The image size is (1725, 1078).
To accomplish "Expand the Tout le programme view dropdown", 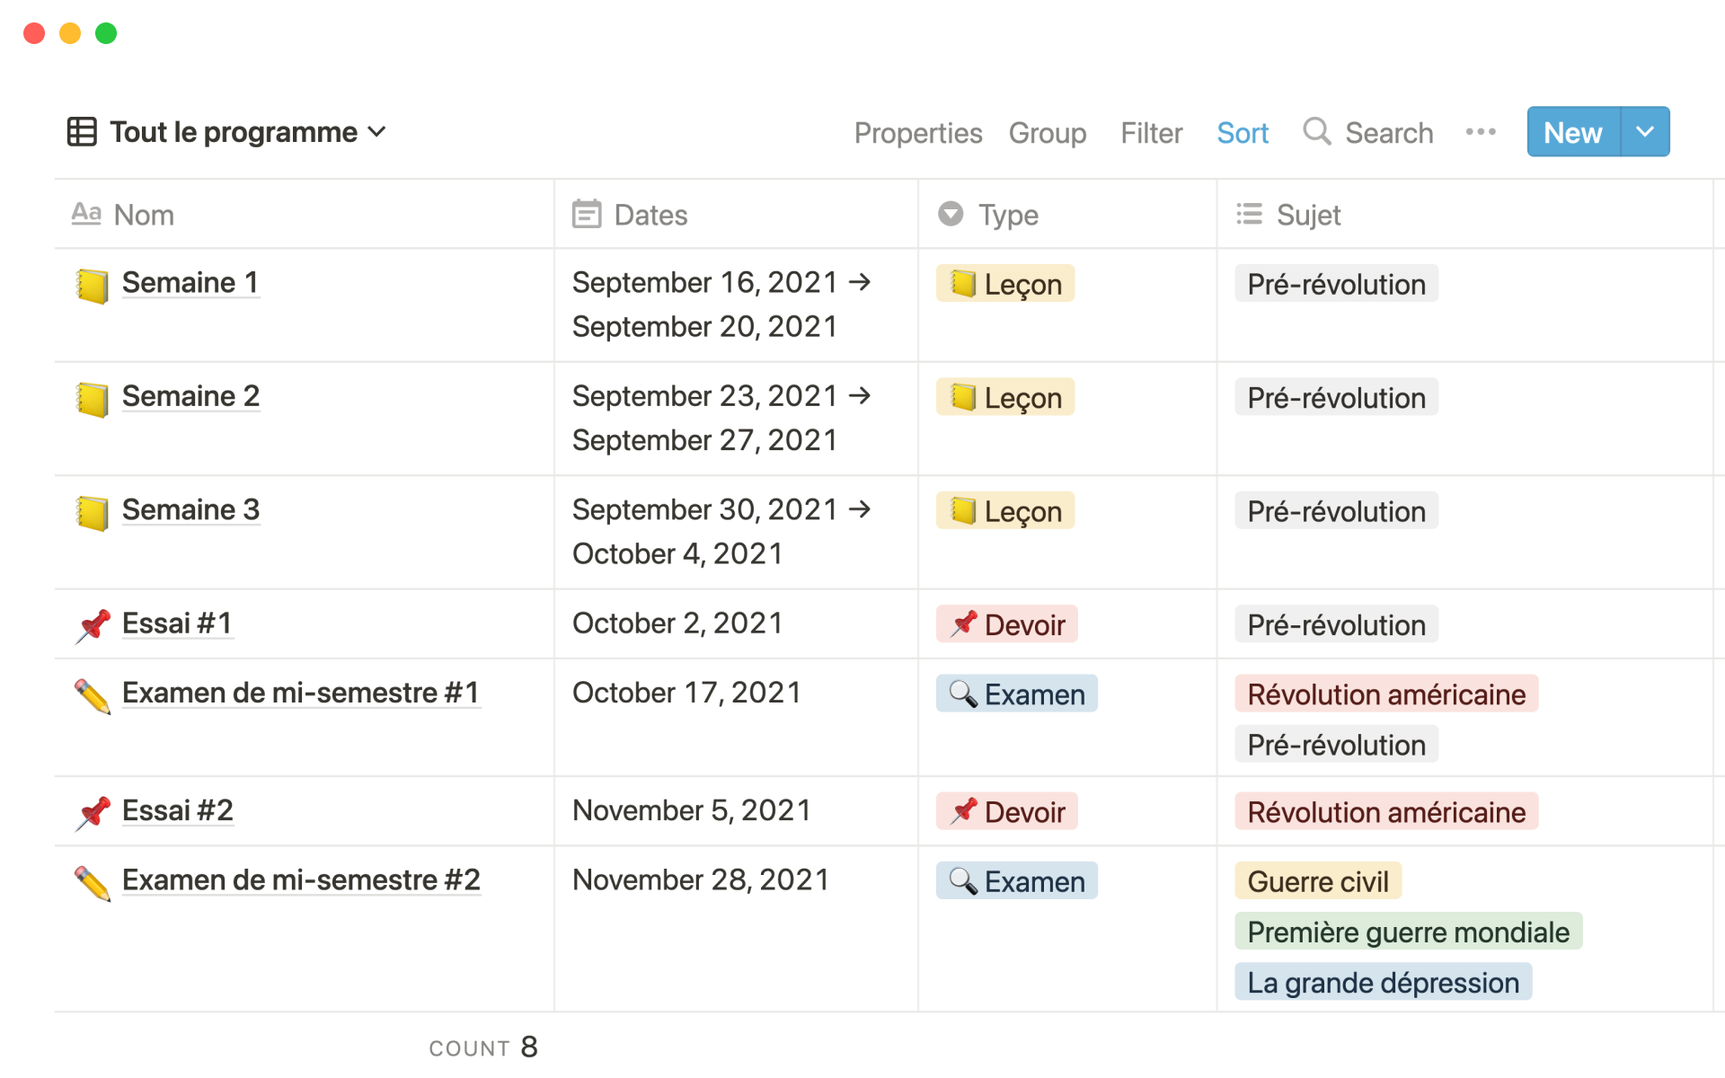I will pyautogui.click(x=377, y=132).
